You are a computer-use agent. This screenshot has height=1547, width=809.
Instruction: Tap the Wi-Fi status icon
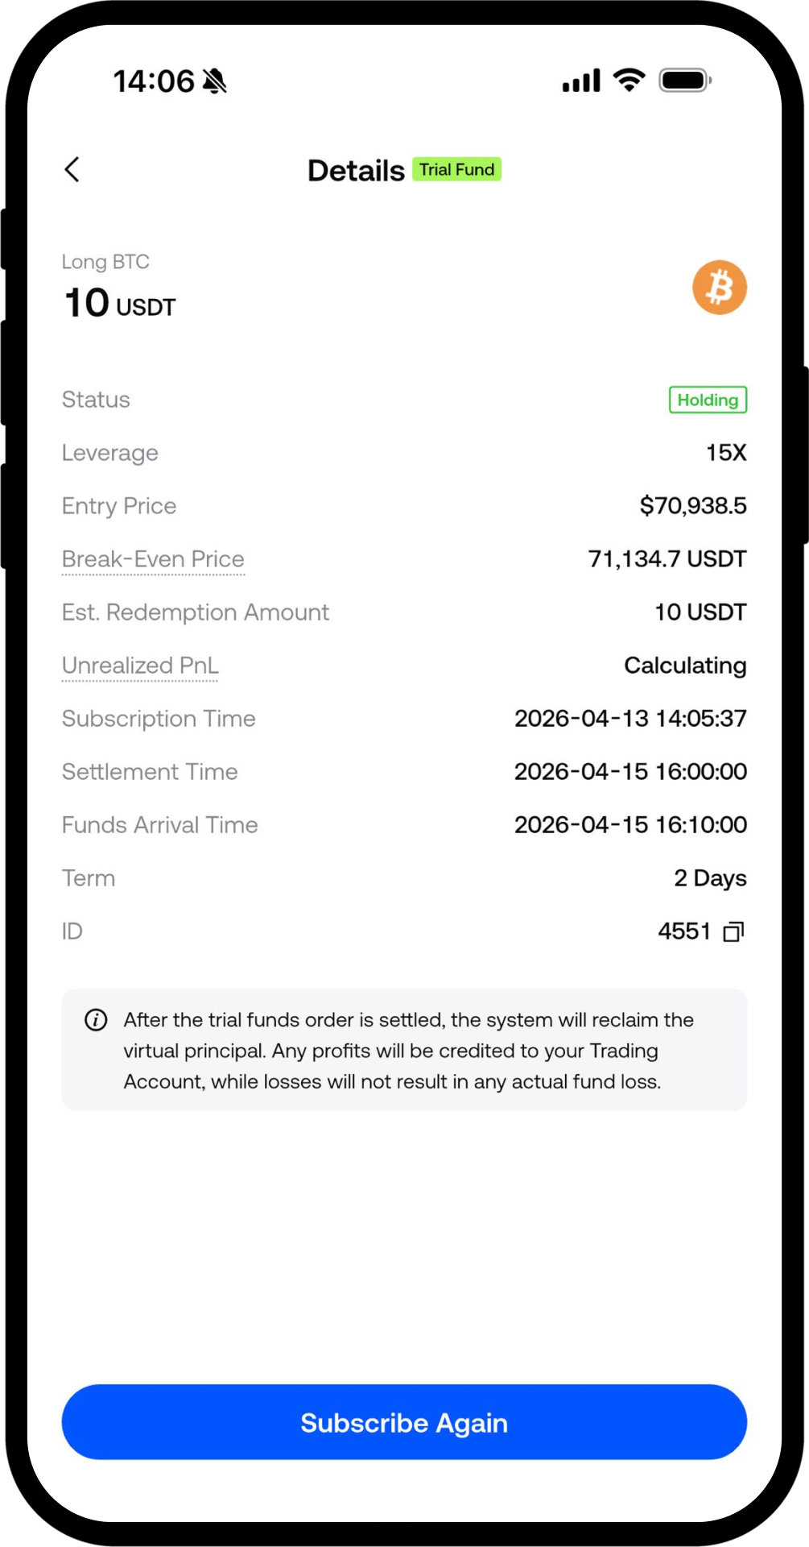[x=629, y=80]
